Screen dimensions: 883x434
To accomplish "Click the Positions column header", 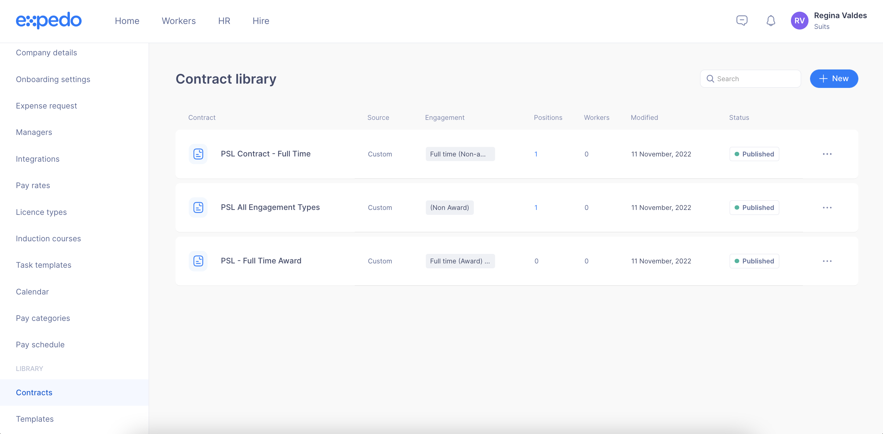I will point(548,117).
